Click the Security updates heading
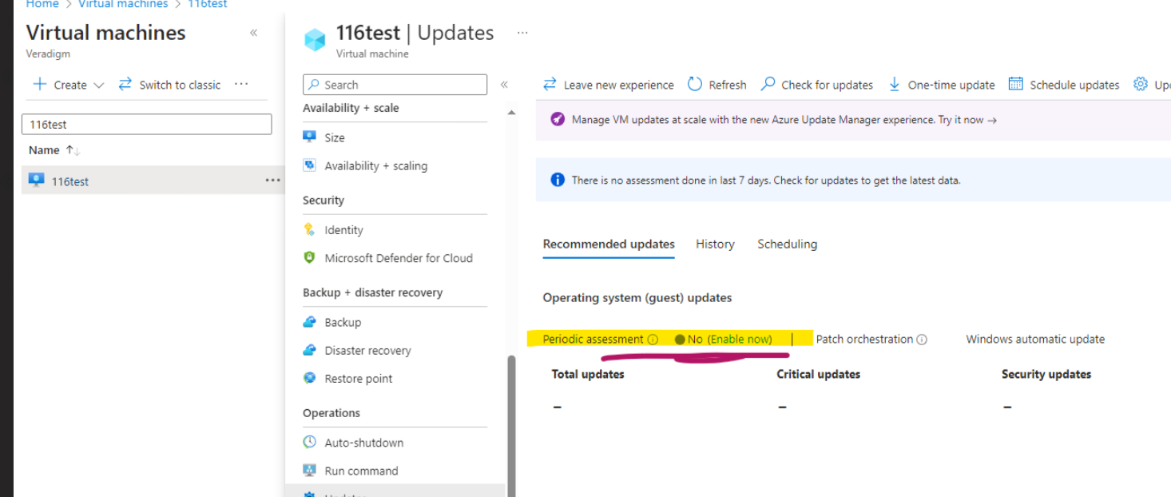Screen dimensions: 1171x497 [1046, 374]
